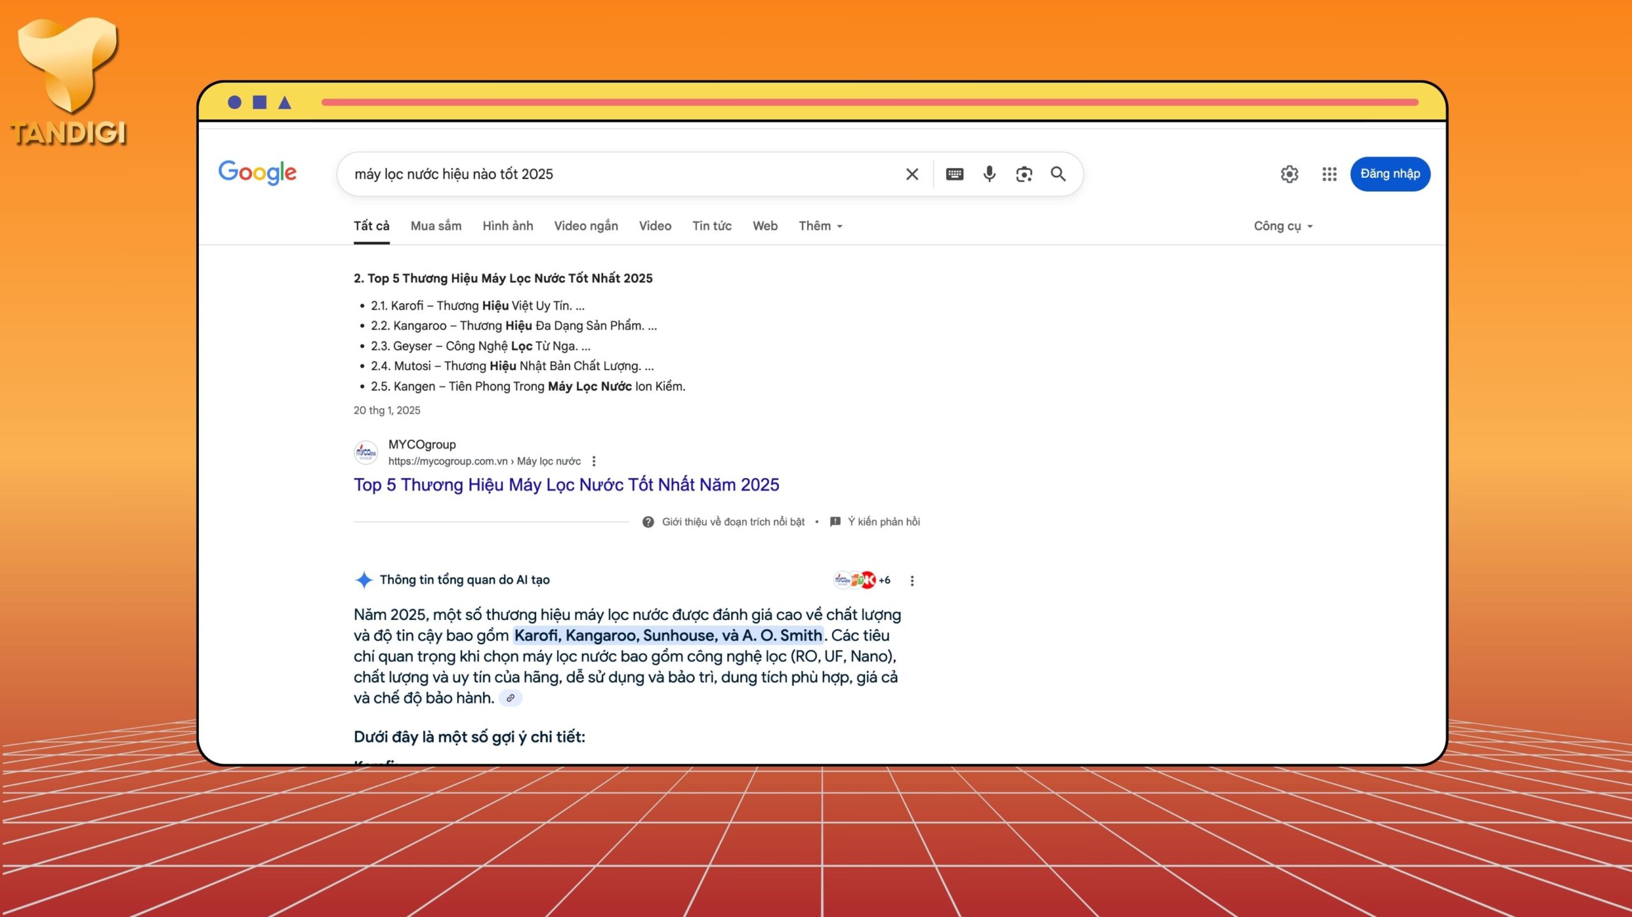Click the MYCOgroup site favicon
The image size is (1632, 917).
[366, 452]
